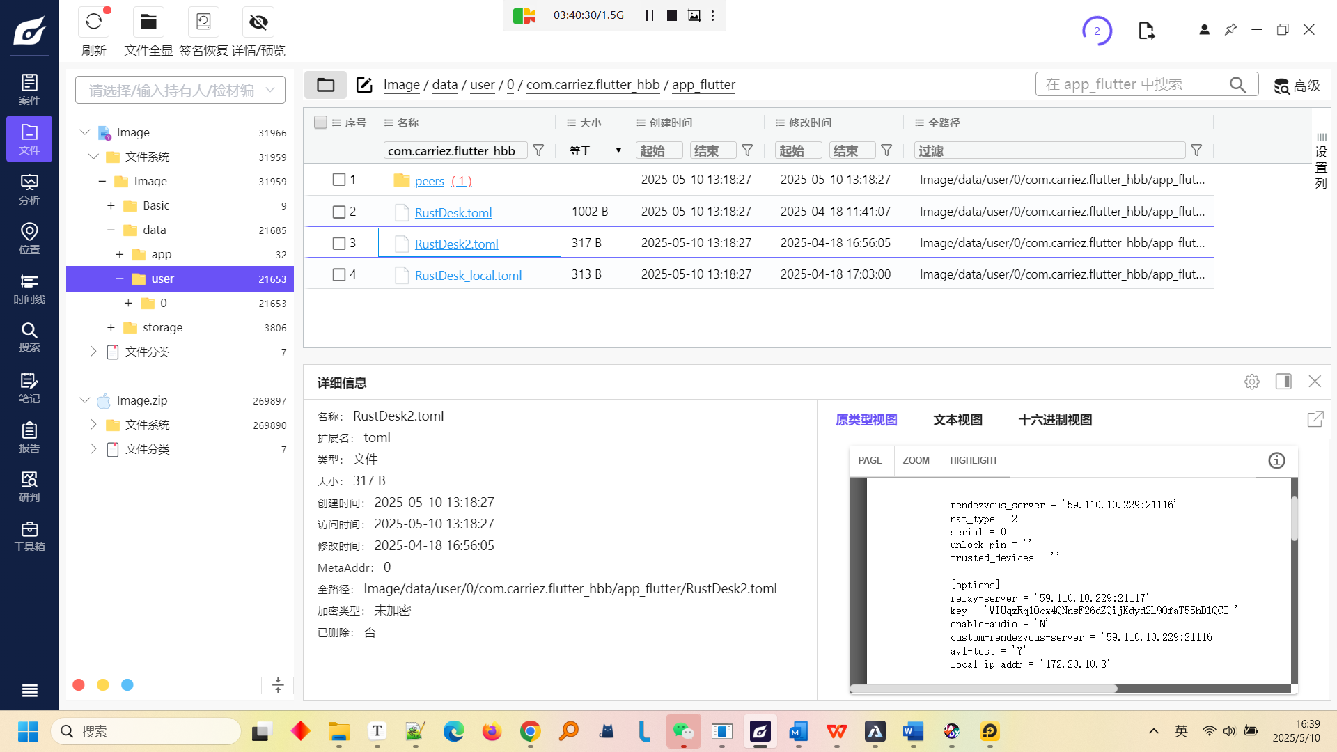Navigate to com.carriez.flutter_hbb in breadcrumb
This screenshot has width=1337, height=752.
point(593,85)
